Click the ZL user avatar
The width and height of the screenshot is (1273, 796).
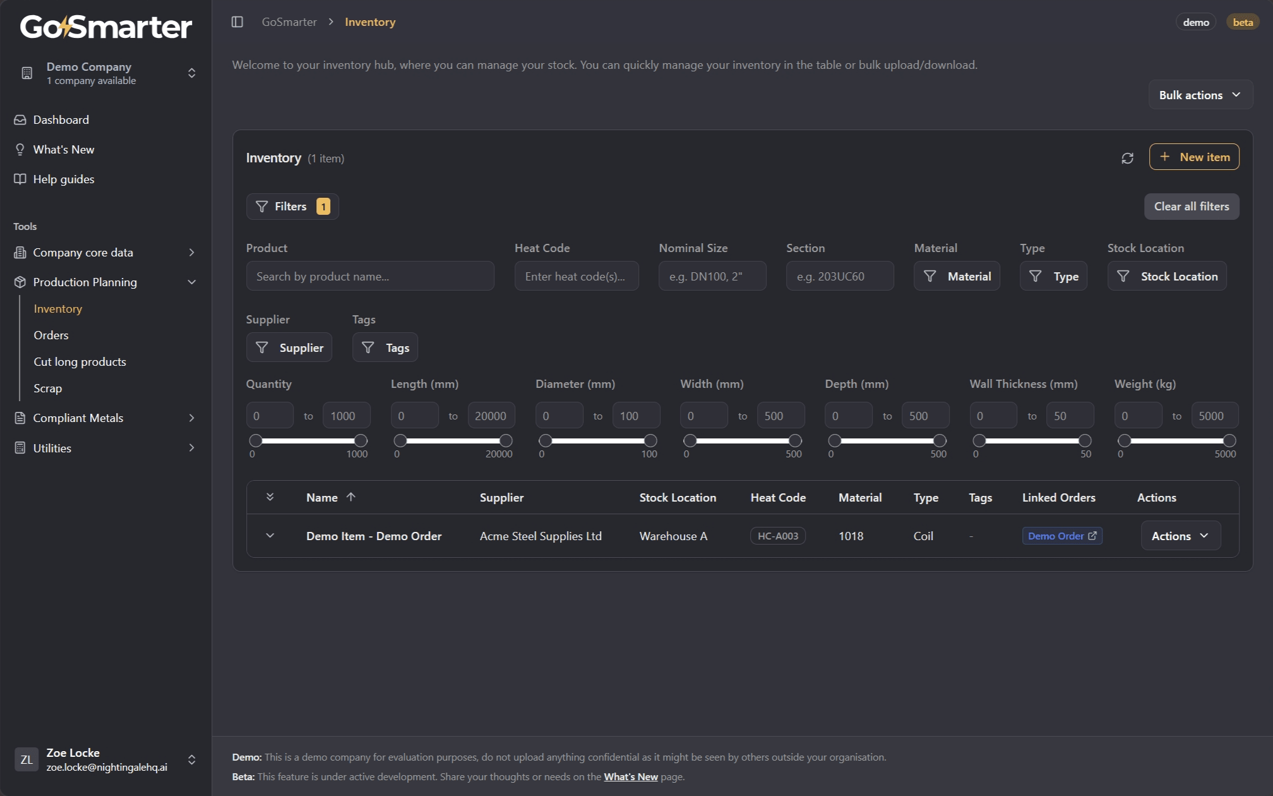point(27,759)
